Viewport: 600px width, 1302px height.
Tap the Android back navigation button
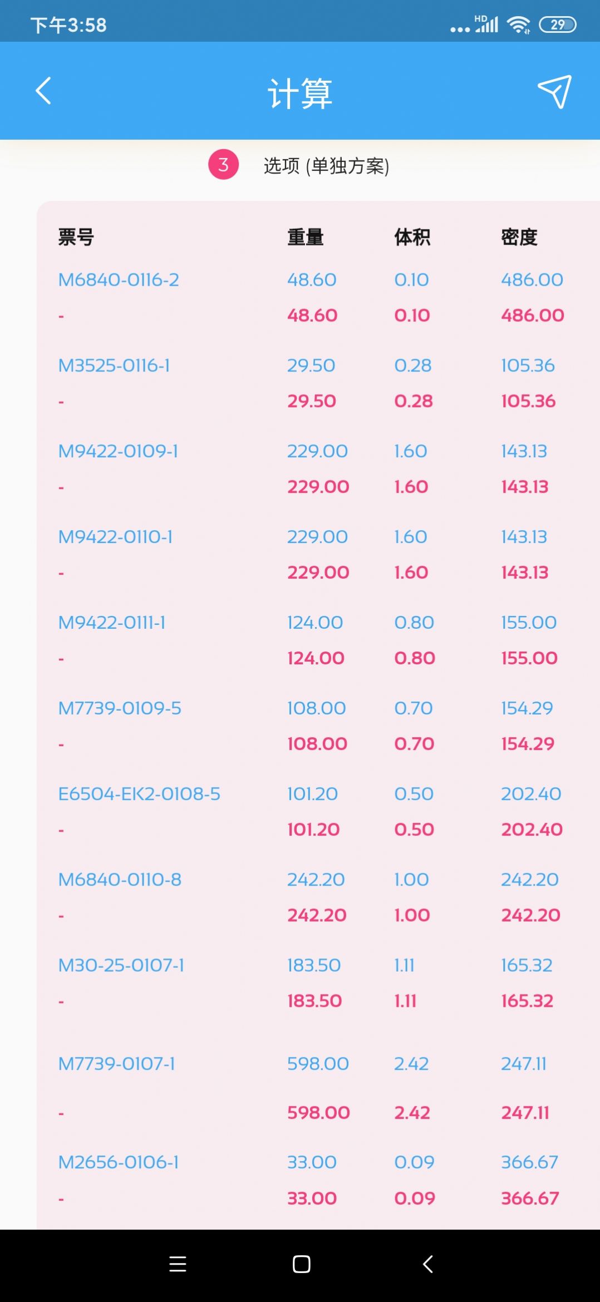pos(427,1264)
